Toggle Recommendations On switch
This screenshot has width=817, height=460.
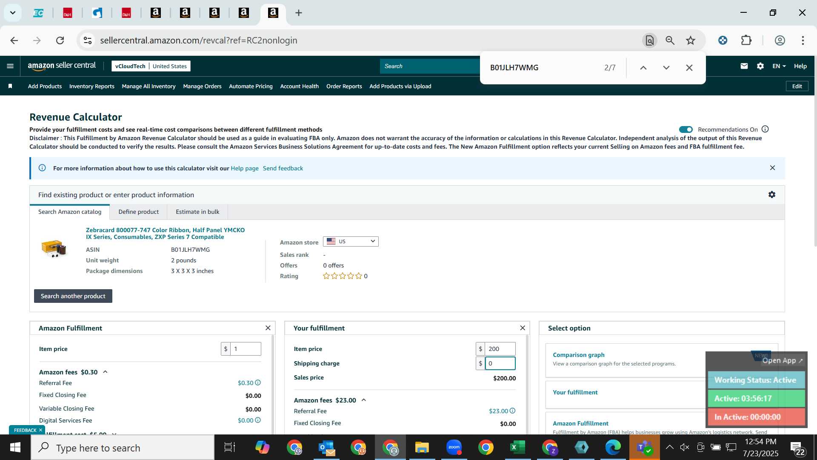pos(686,129)
